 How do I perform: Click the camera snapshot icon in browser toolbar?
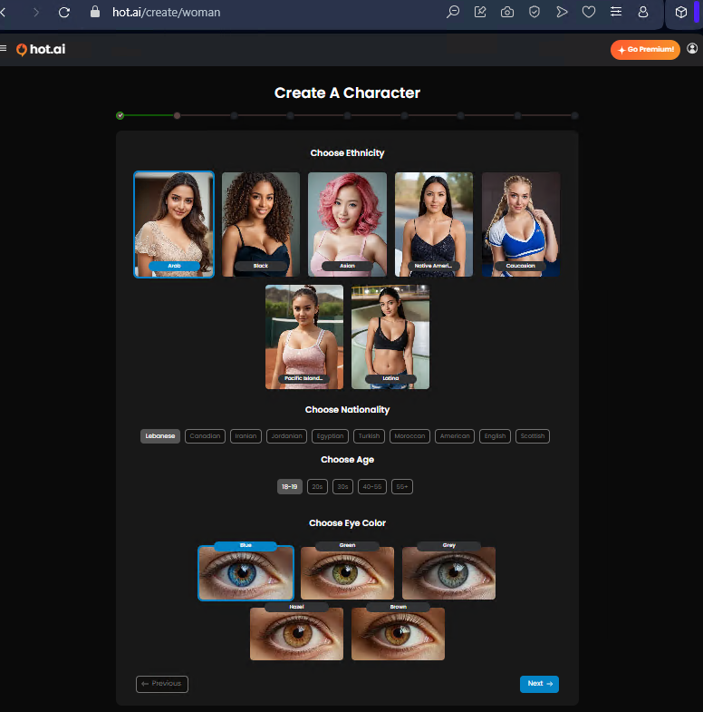[x=507, y=13]
